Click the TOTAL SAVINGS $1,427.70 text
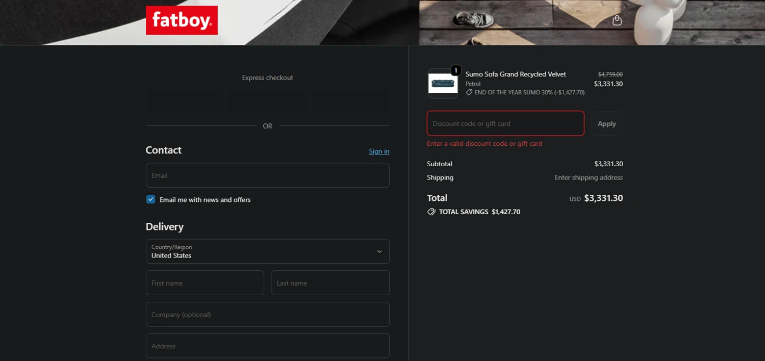 click(x=479, y=212)
